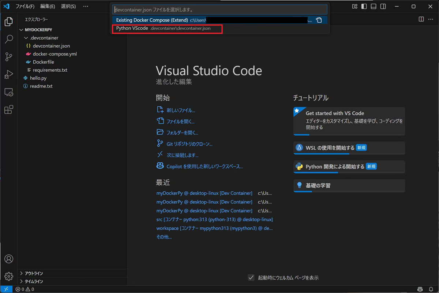This screenshot has height=293, width=439.
Task: Open the 選択(S) menu
Action: tap(68, 6)
